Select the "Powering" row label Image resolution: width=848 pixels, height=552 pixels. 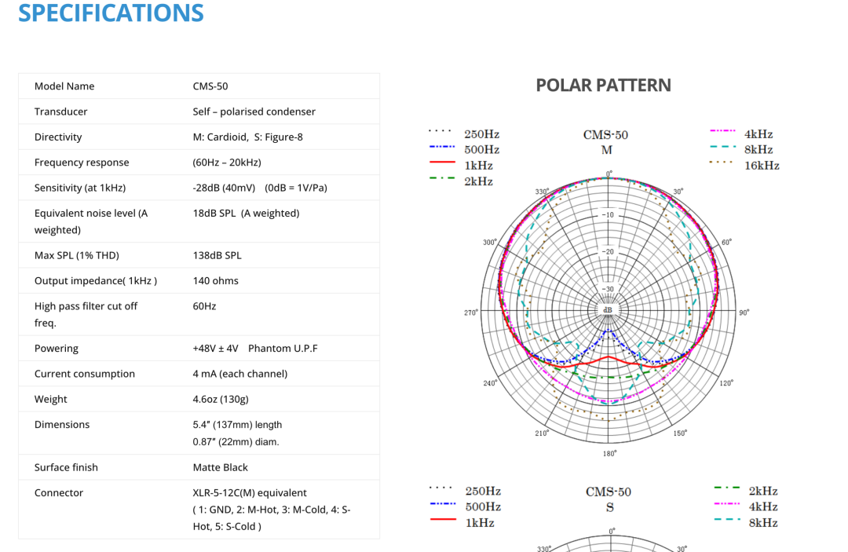pyautogui.click(x=57, y=348)
